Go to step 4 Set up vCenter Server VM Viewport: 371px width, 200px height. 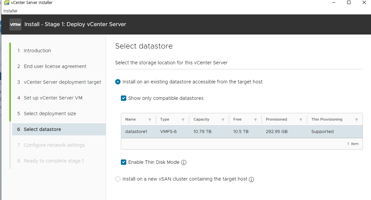click(x=53, y=98)
